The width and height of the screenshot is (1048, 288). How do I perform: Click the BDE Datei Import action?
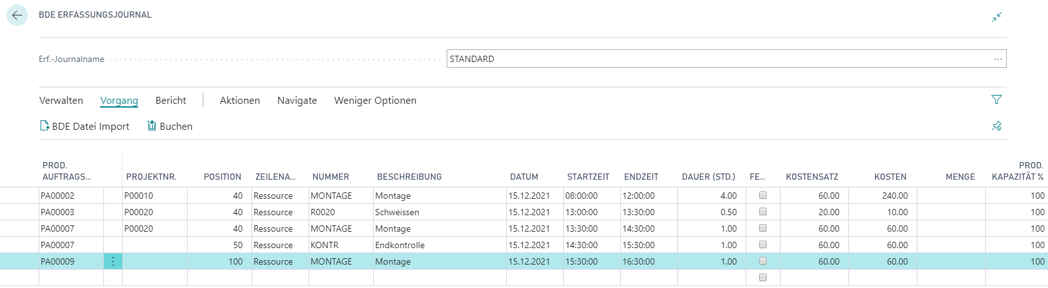84,126
